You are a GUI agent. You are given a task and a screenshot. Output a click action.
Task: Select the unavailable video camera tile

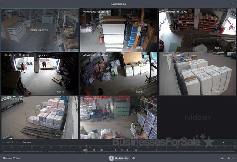click(x=39, y=30)
